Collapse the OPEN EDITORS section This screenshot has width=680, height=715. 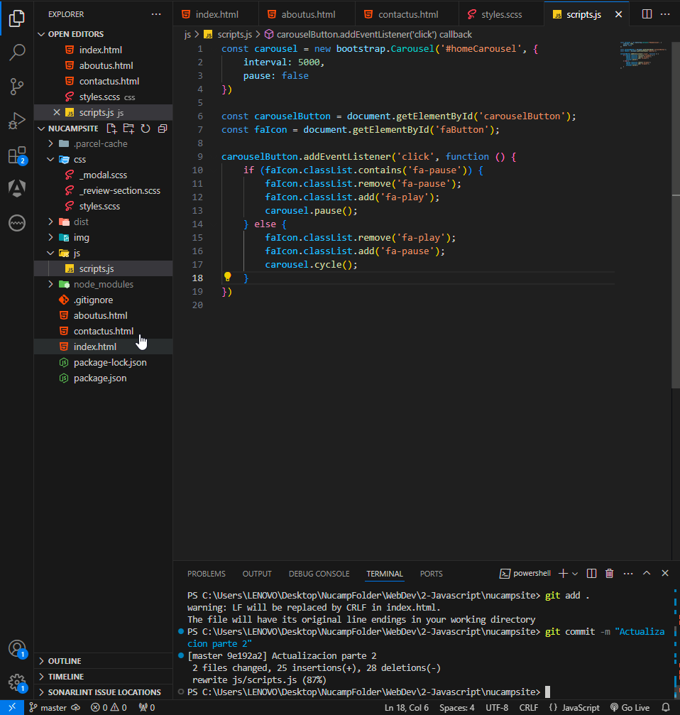[41, 34]
